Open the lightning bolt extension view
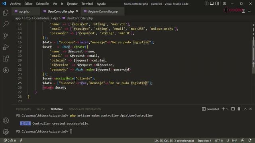Image resolution: width=255 pixels, height=143 pixels. pos(6,70)
